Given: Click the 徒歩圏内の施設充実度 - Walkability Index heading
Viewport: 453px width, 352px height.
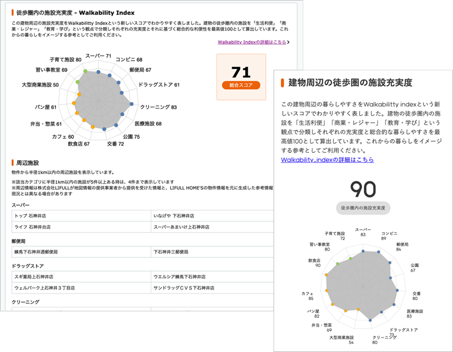Looking at the screenshot, I should [x=75, y=13].
